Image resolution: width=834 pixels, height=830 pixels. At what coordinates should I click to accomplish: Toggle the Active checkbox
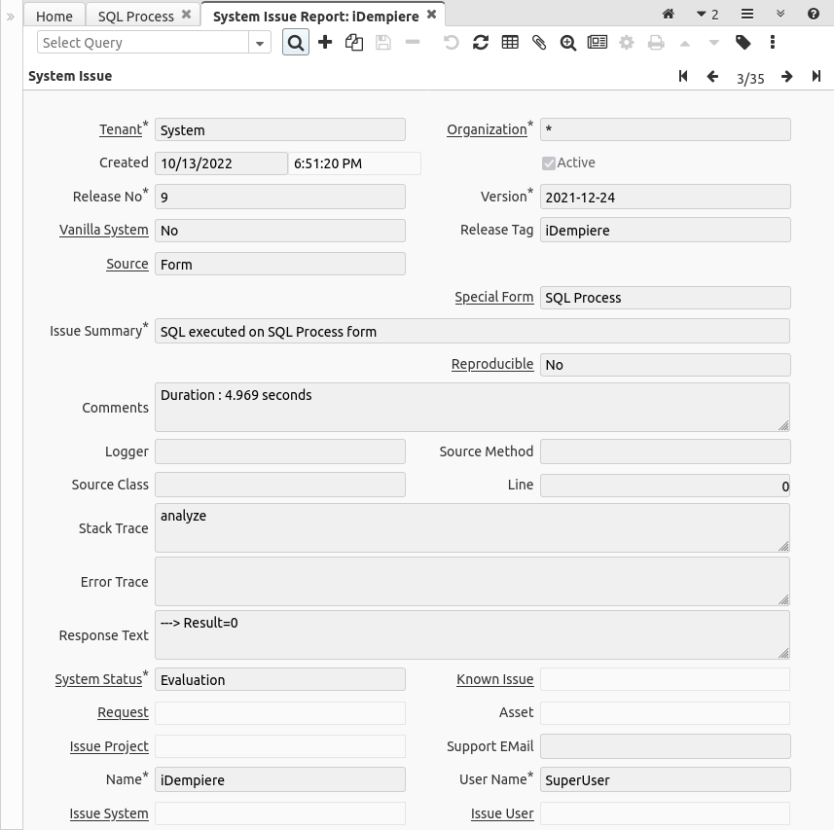click(x=549, y=163)
